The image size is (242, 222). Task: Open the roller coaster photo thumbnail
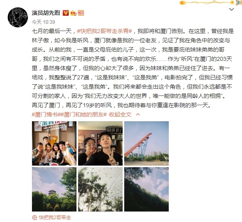146,143
